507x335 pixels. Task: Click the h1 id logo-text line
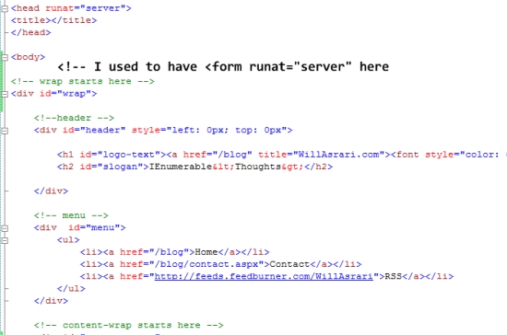tap(281, 155)
